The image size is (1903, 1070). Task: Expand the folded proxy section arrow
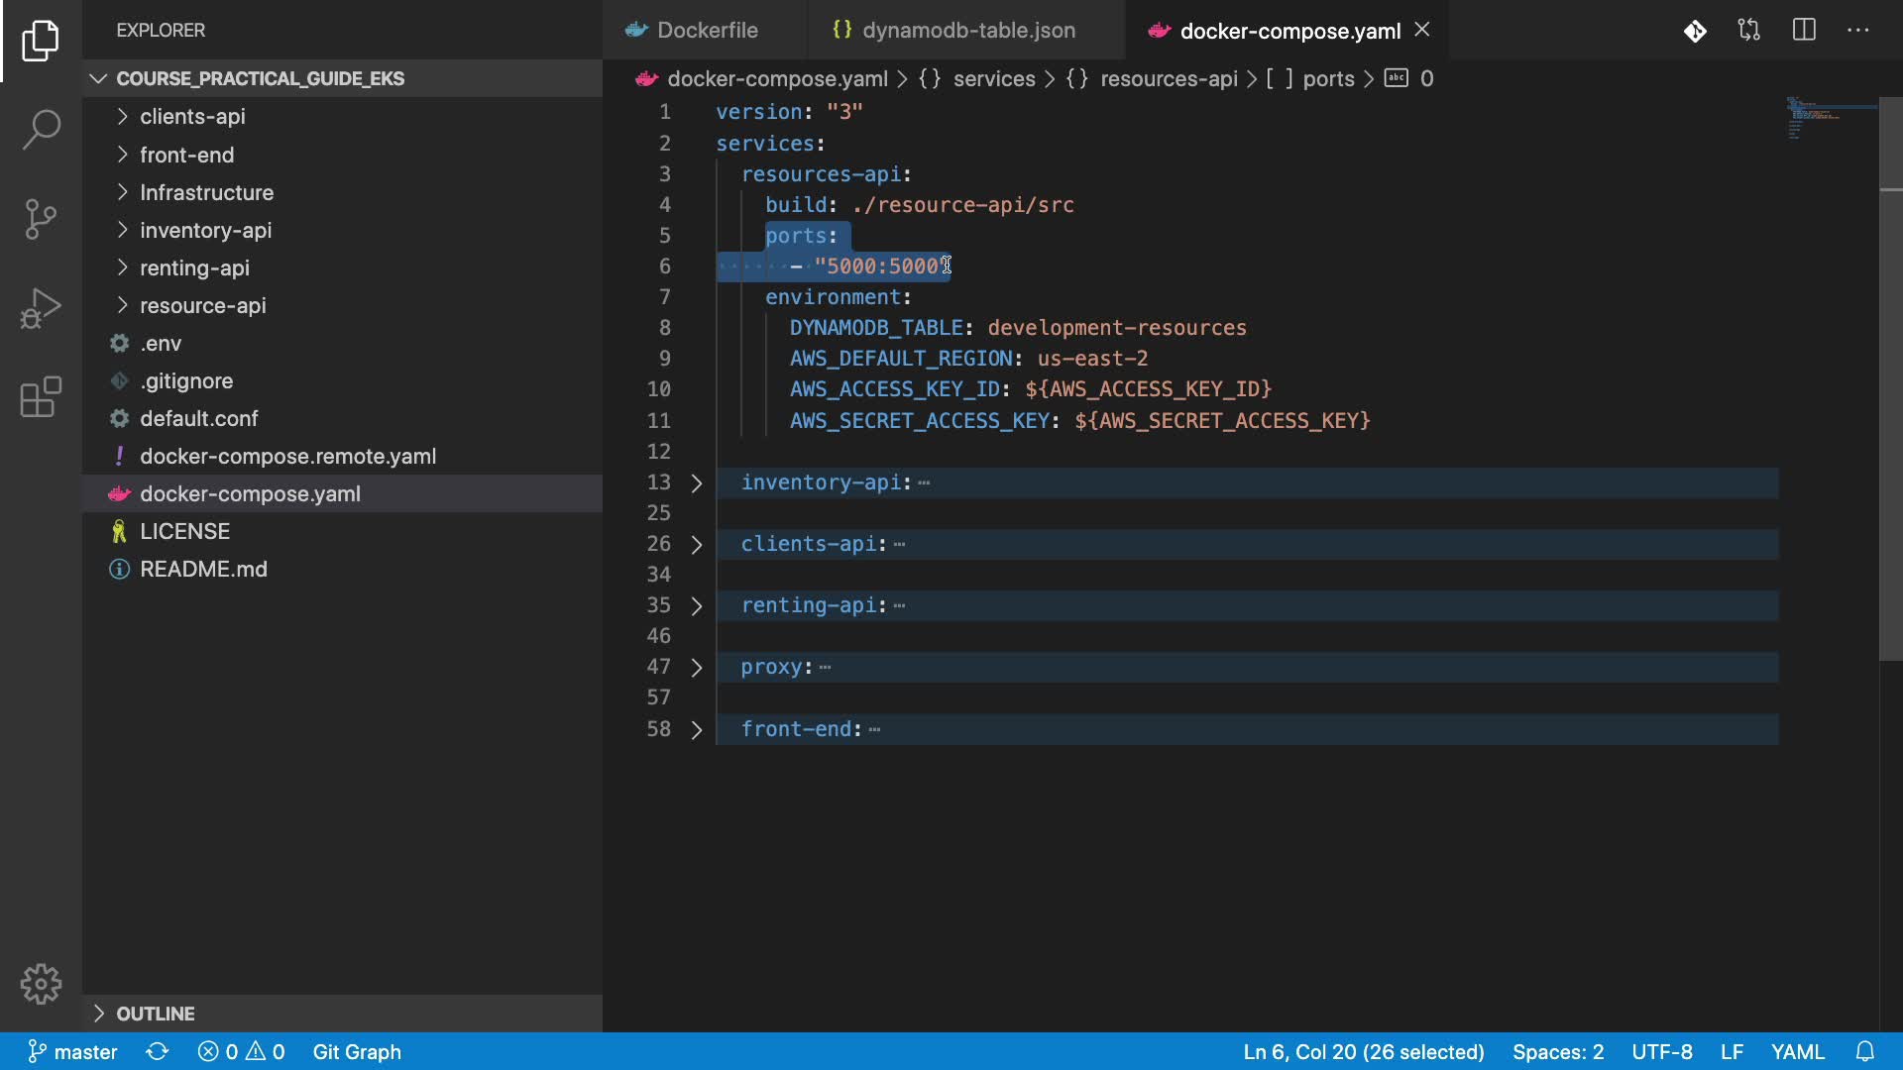point(697,668)
